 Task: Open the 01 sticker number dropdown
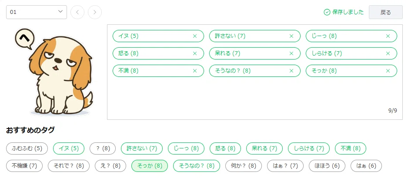pos(37,12)
